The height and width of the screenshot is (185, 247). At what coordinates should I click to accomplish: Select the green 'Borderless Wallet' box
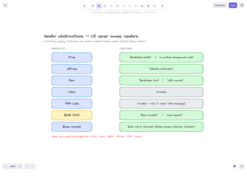pos(161,57)
